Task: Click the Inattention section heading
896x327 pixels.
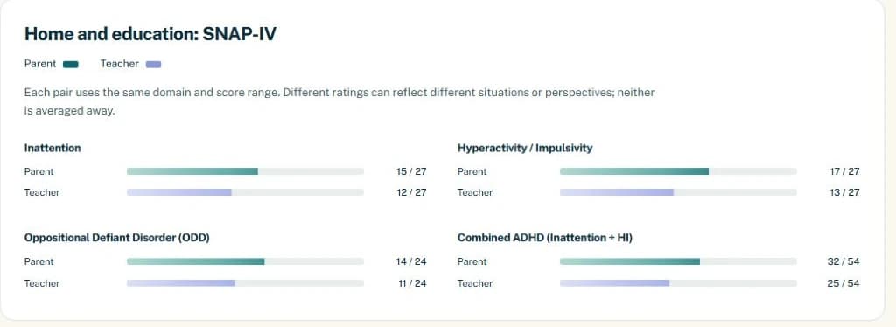Action: tap(52, 149)
